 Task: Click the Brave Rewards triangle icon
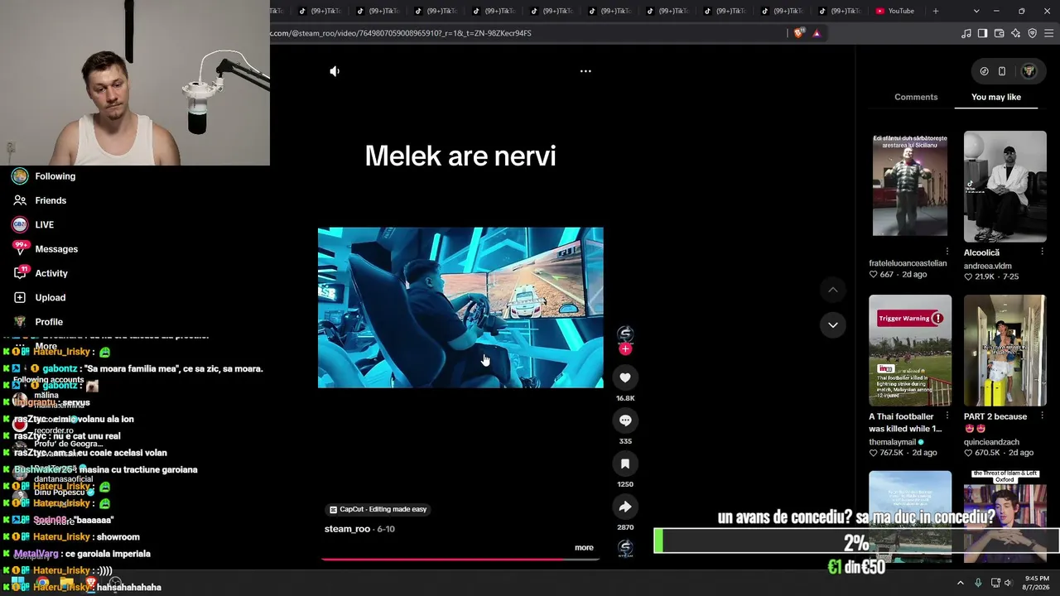click(x=817, y=33)
